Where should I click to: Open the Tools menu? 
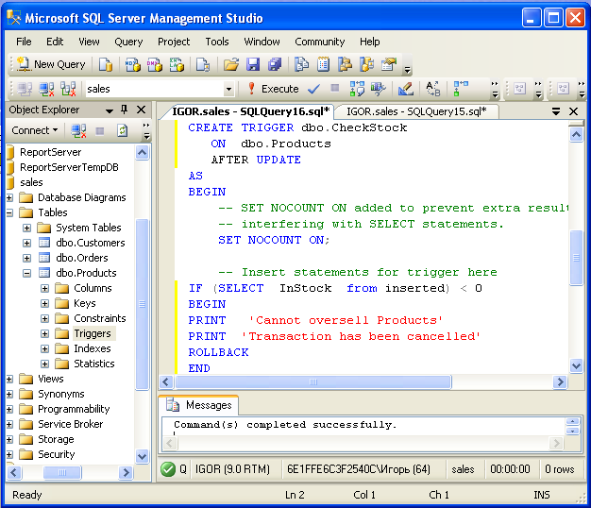pyautogui.click(x=217, y=42)
